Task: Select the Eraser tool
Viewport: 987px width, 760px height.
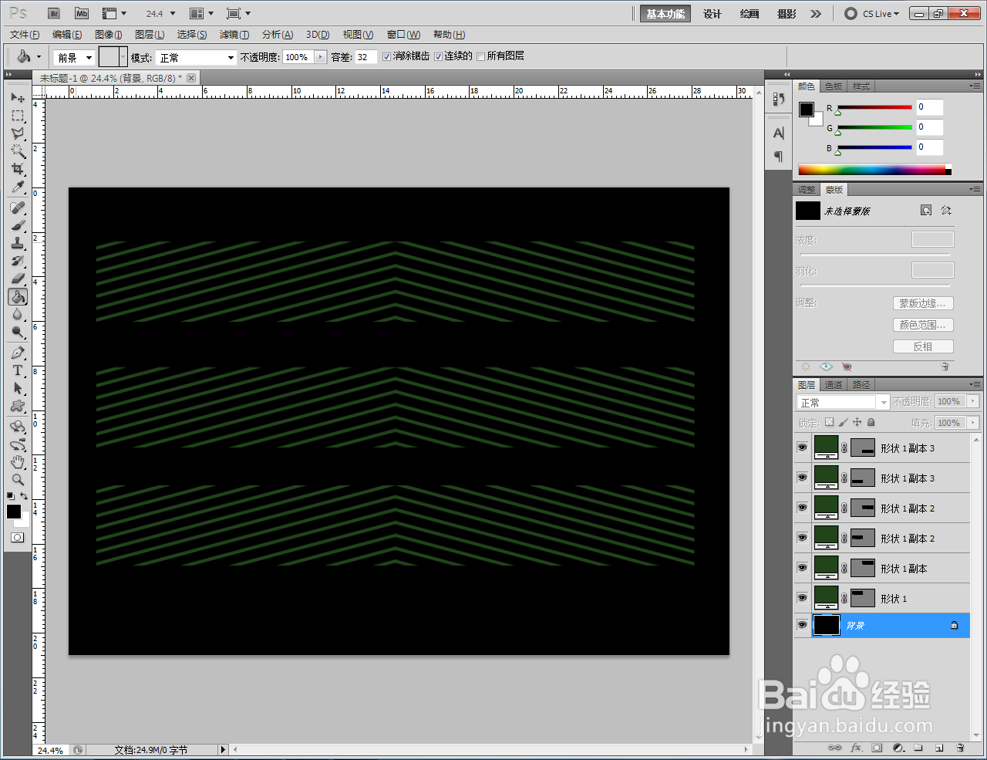Action: (18, 279)
